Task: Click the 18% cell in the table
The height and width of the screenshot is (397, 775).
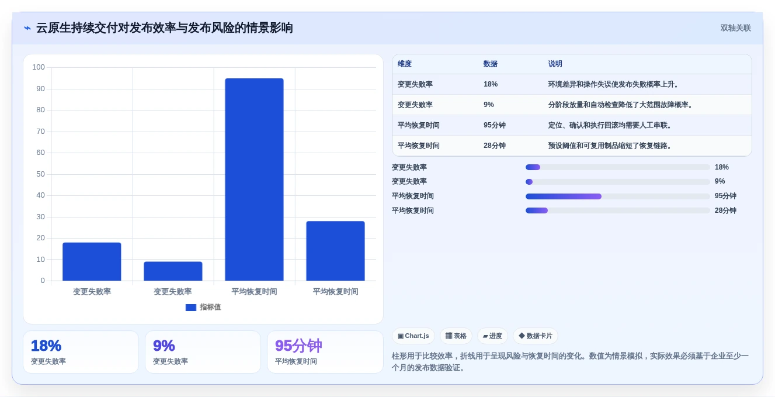Action: (491, 84)
